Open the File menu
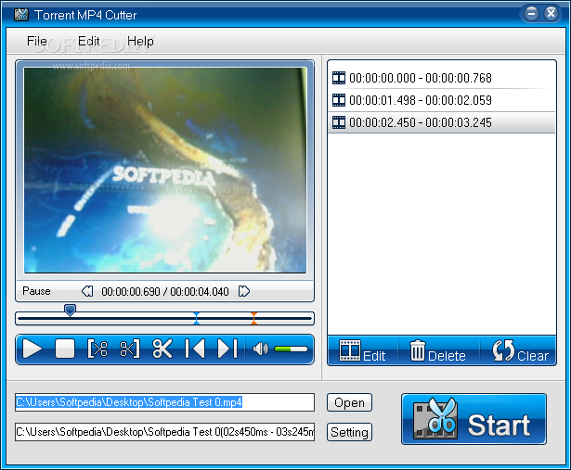The width and height of the screenshot is (571, 470). pyautogui.click(x=37, y=41)
